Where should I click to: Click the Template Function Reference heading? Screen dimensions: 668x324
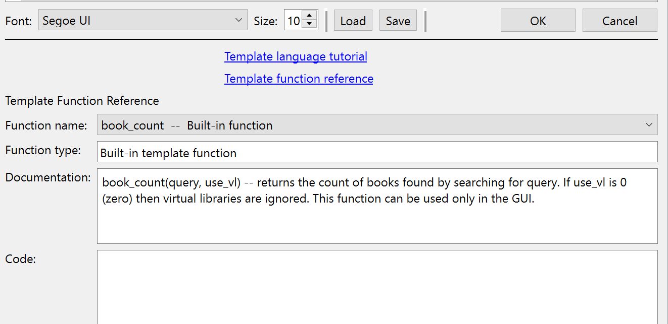pyautogui.click(x=82, y=101)
